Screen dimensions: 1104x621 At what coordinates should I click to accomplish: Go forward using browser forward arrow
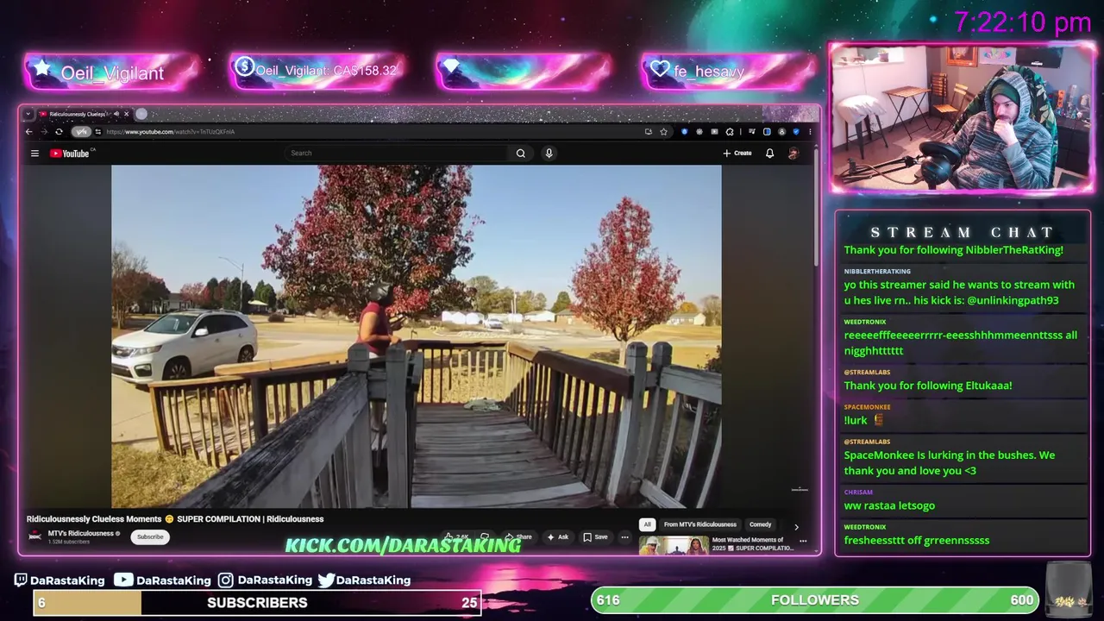(x=43, y=132)
